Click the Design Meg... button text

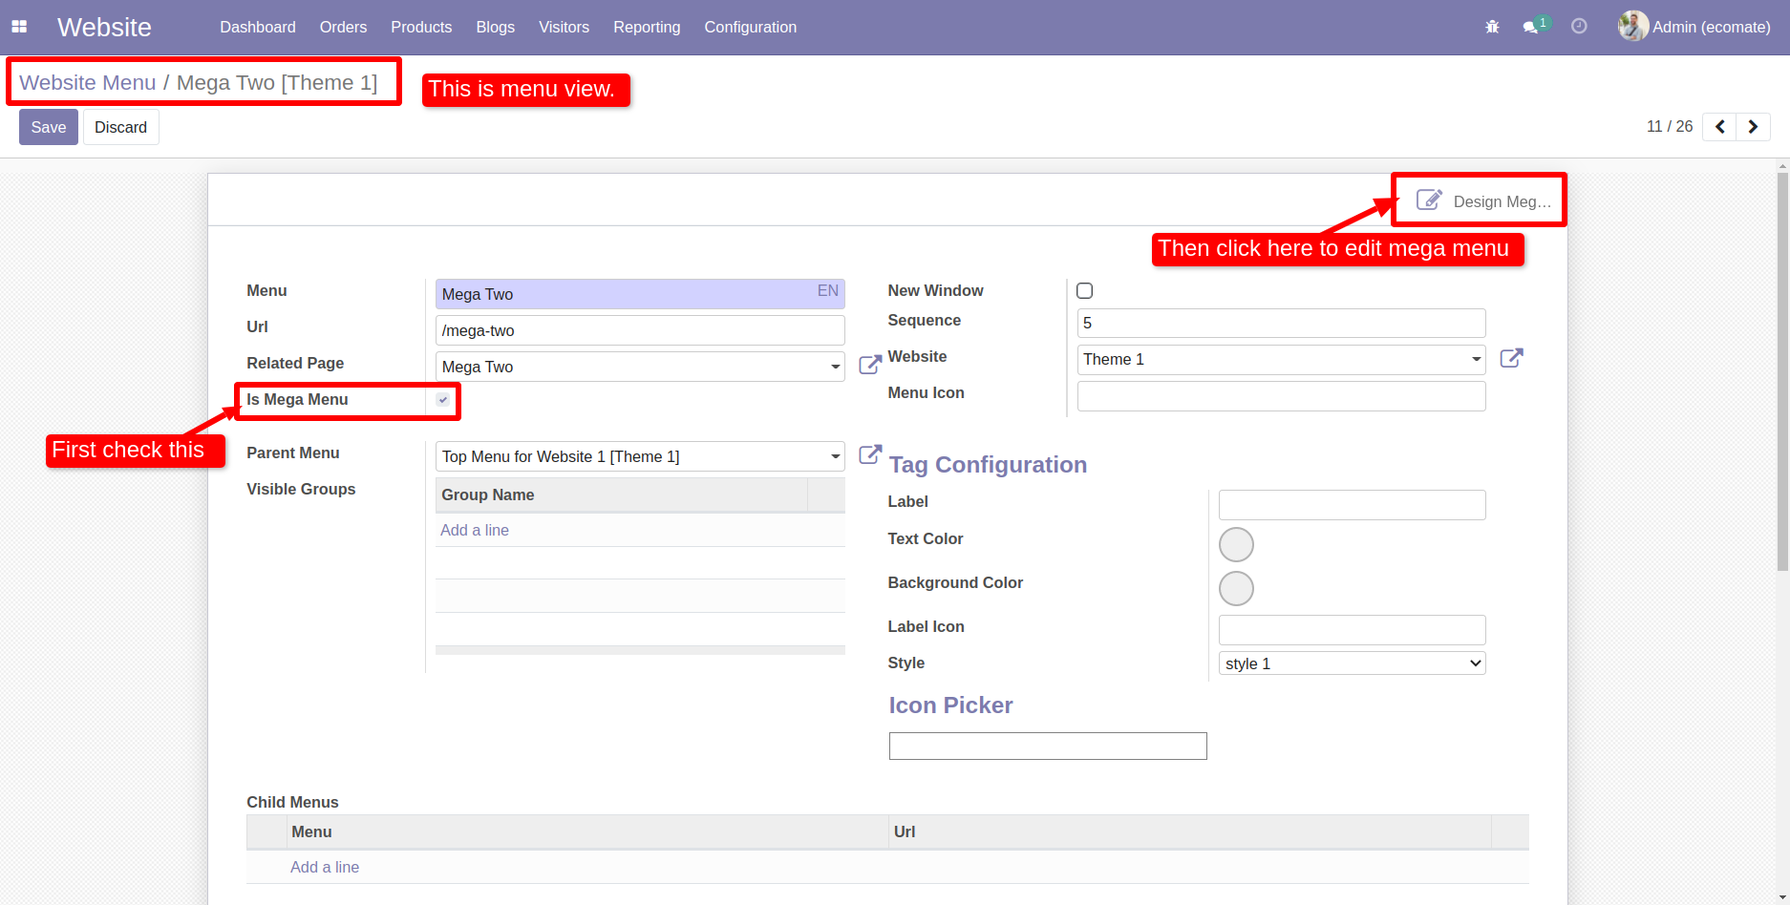tap(1502, 201)
